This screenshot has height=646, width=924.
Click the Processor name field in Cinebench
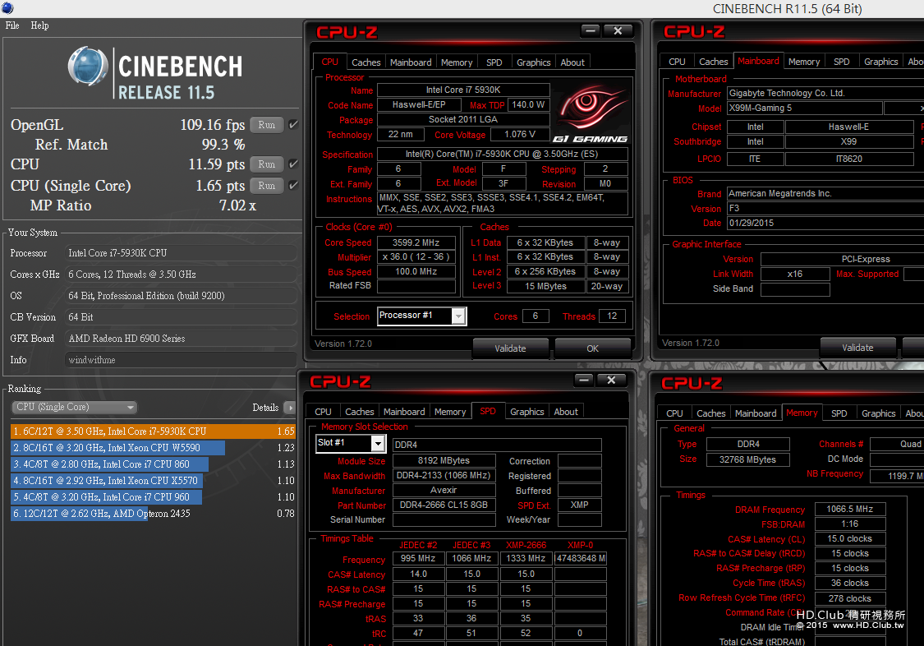coord(181,253)
